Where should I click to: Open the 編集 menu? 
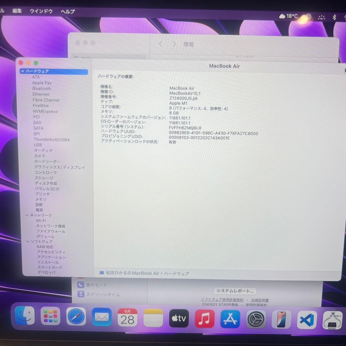(17, 11)
